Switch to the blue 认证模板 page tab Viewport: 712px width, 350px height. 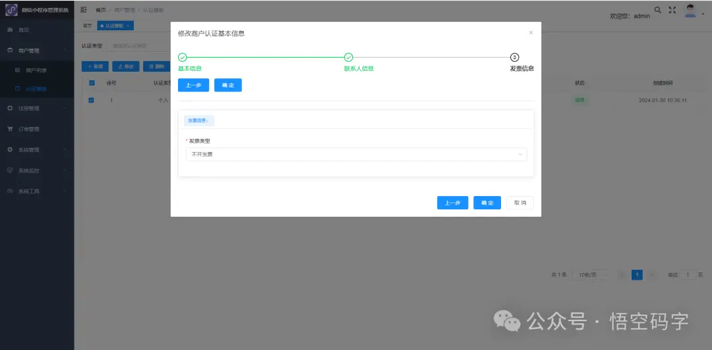pos(115,26)
